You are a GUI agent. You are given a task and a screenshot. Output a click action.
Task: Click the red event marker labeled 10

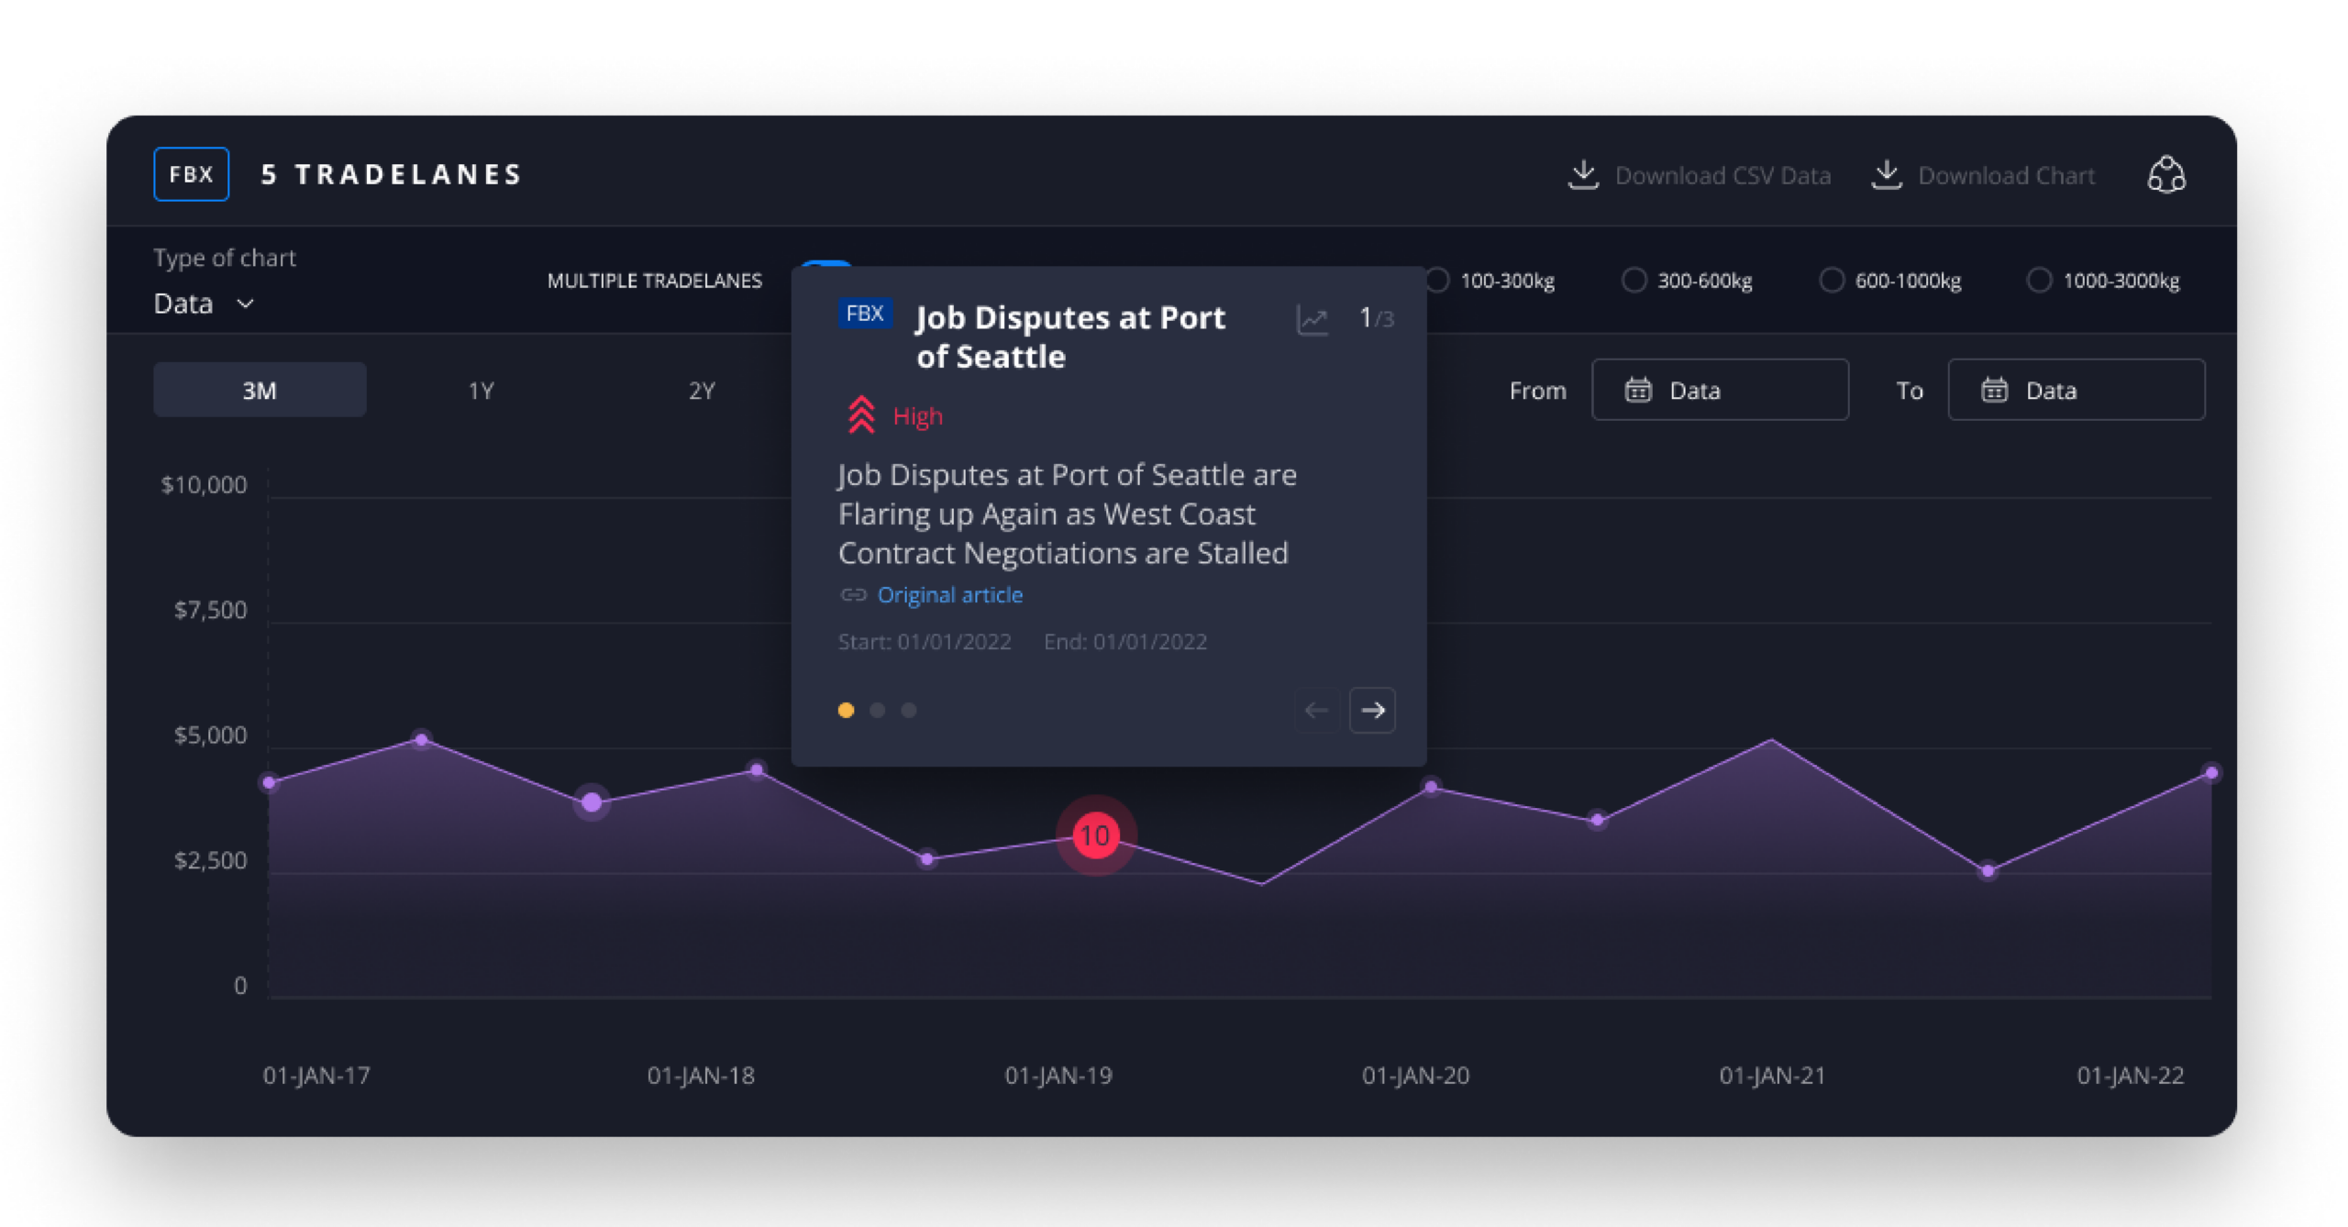tap(1095, 835)
